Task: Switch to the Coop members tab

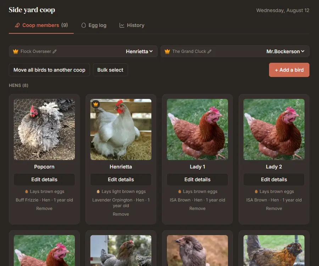Action: pyautogui.click(x=41, y=25)
